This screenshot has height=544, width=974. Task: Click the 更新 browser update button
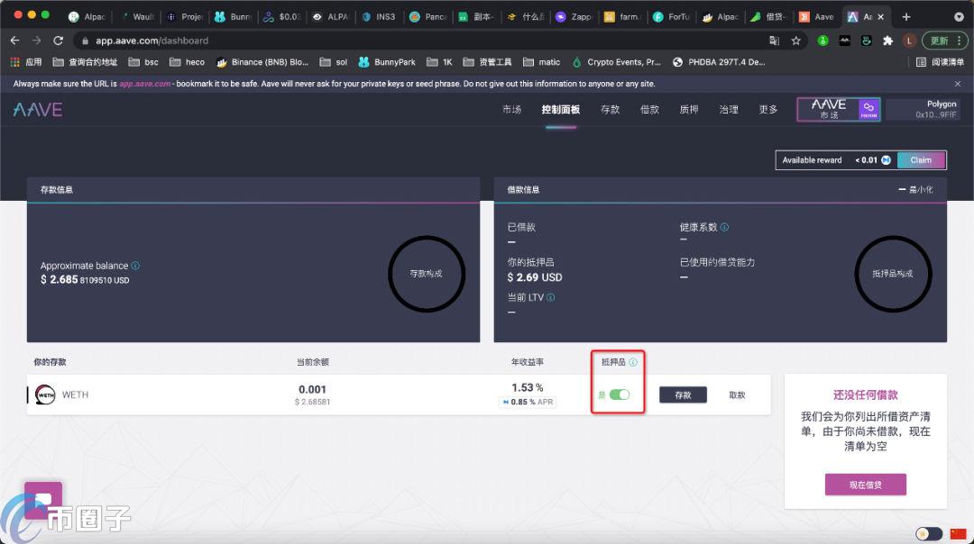[945, 41]
